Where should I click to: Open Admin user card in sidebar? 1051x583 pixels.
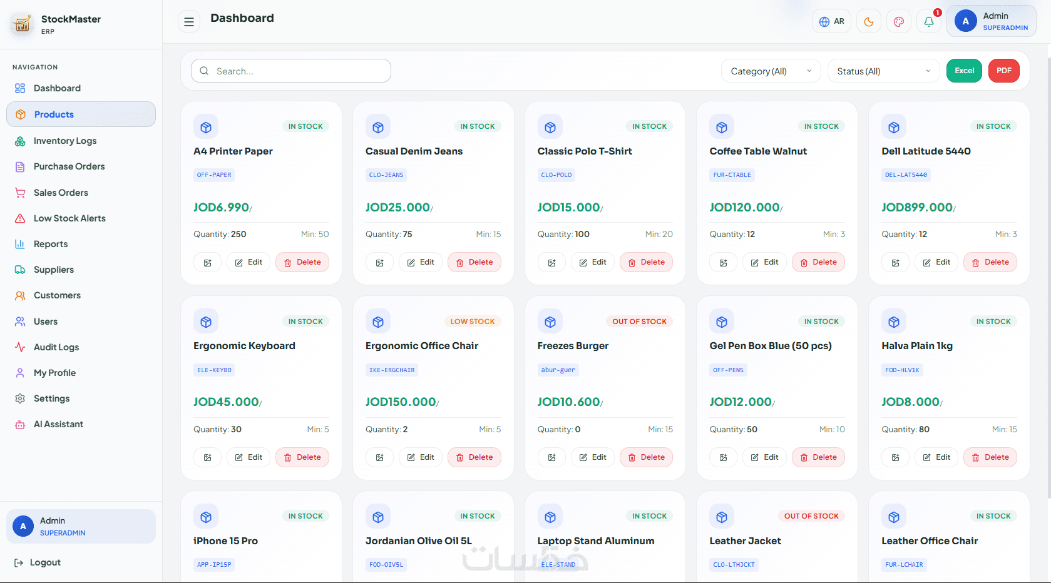coord(81,526)
